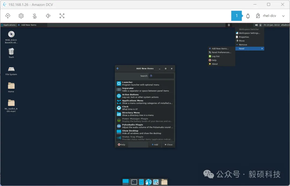Screen dimensions: 290x186
Task: Launch the web browser from the dock
Action: (x=148, y=182)
